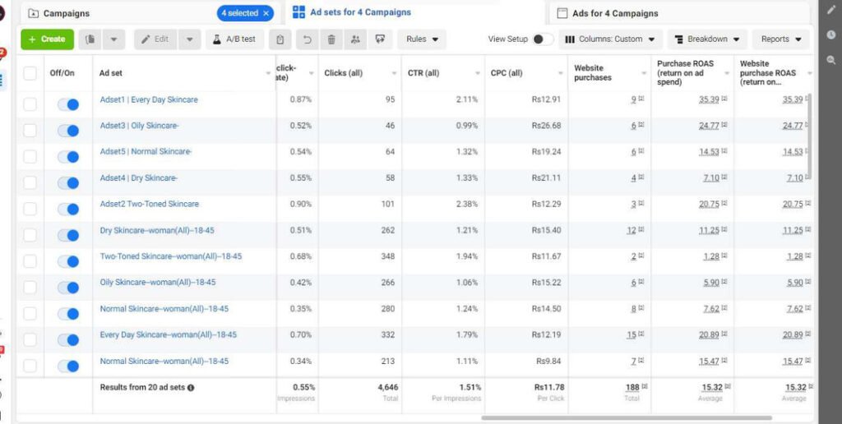Open the dropdown arrow next to duplicate
The width and height of the screenshot is (842, 424).
pyautogui.click(x=113, y=39)
